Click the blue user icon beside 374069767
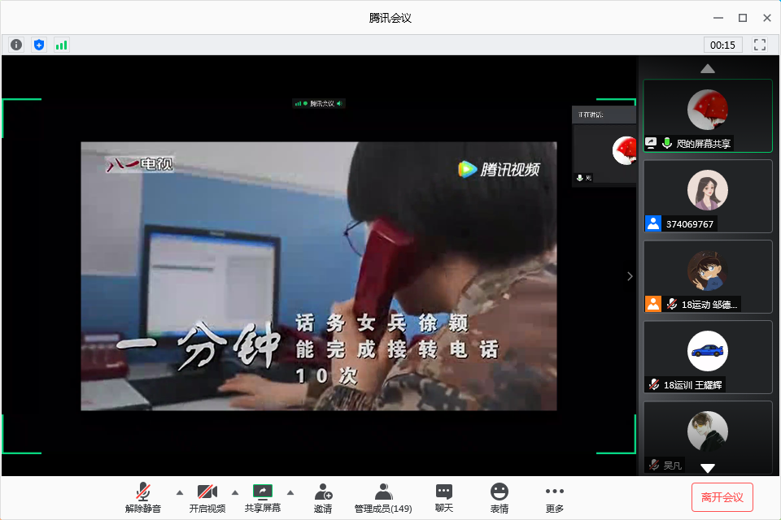Image resolution: width=781 pixels, height=520 pixels. pos(653,223)
